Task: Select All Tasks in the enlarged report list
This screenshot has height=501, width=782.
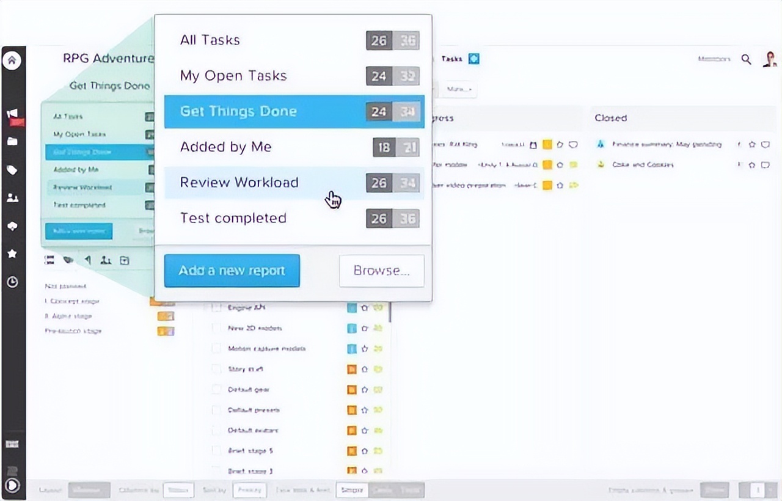Action: tap(294, 40)
